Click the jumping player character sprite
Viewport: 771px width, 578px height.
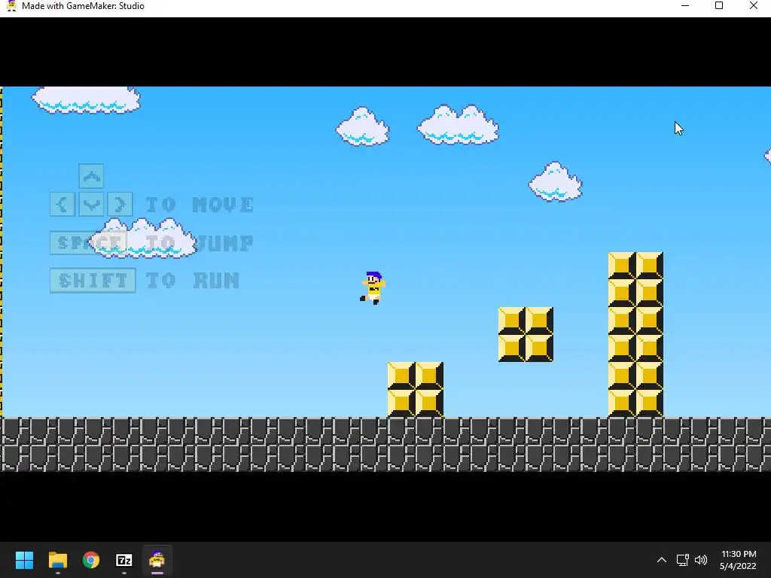click(x=373, y=288)
